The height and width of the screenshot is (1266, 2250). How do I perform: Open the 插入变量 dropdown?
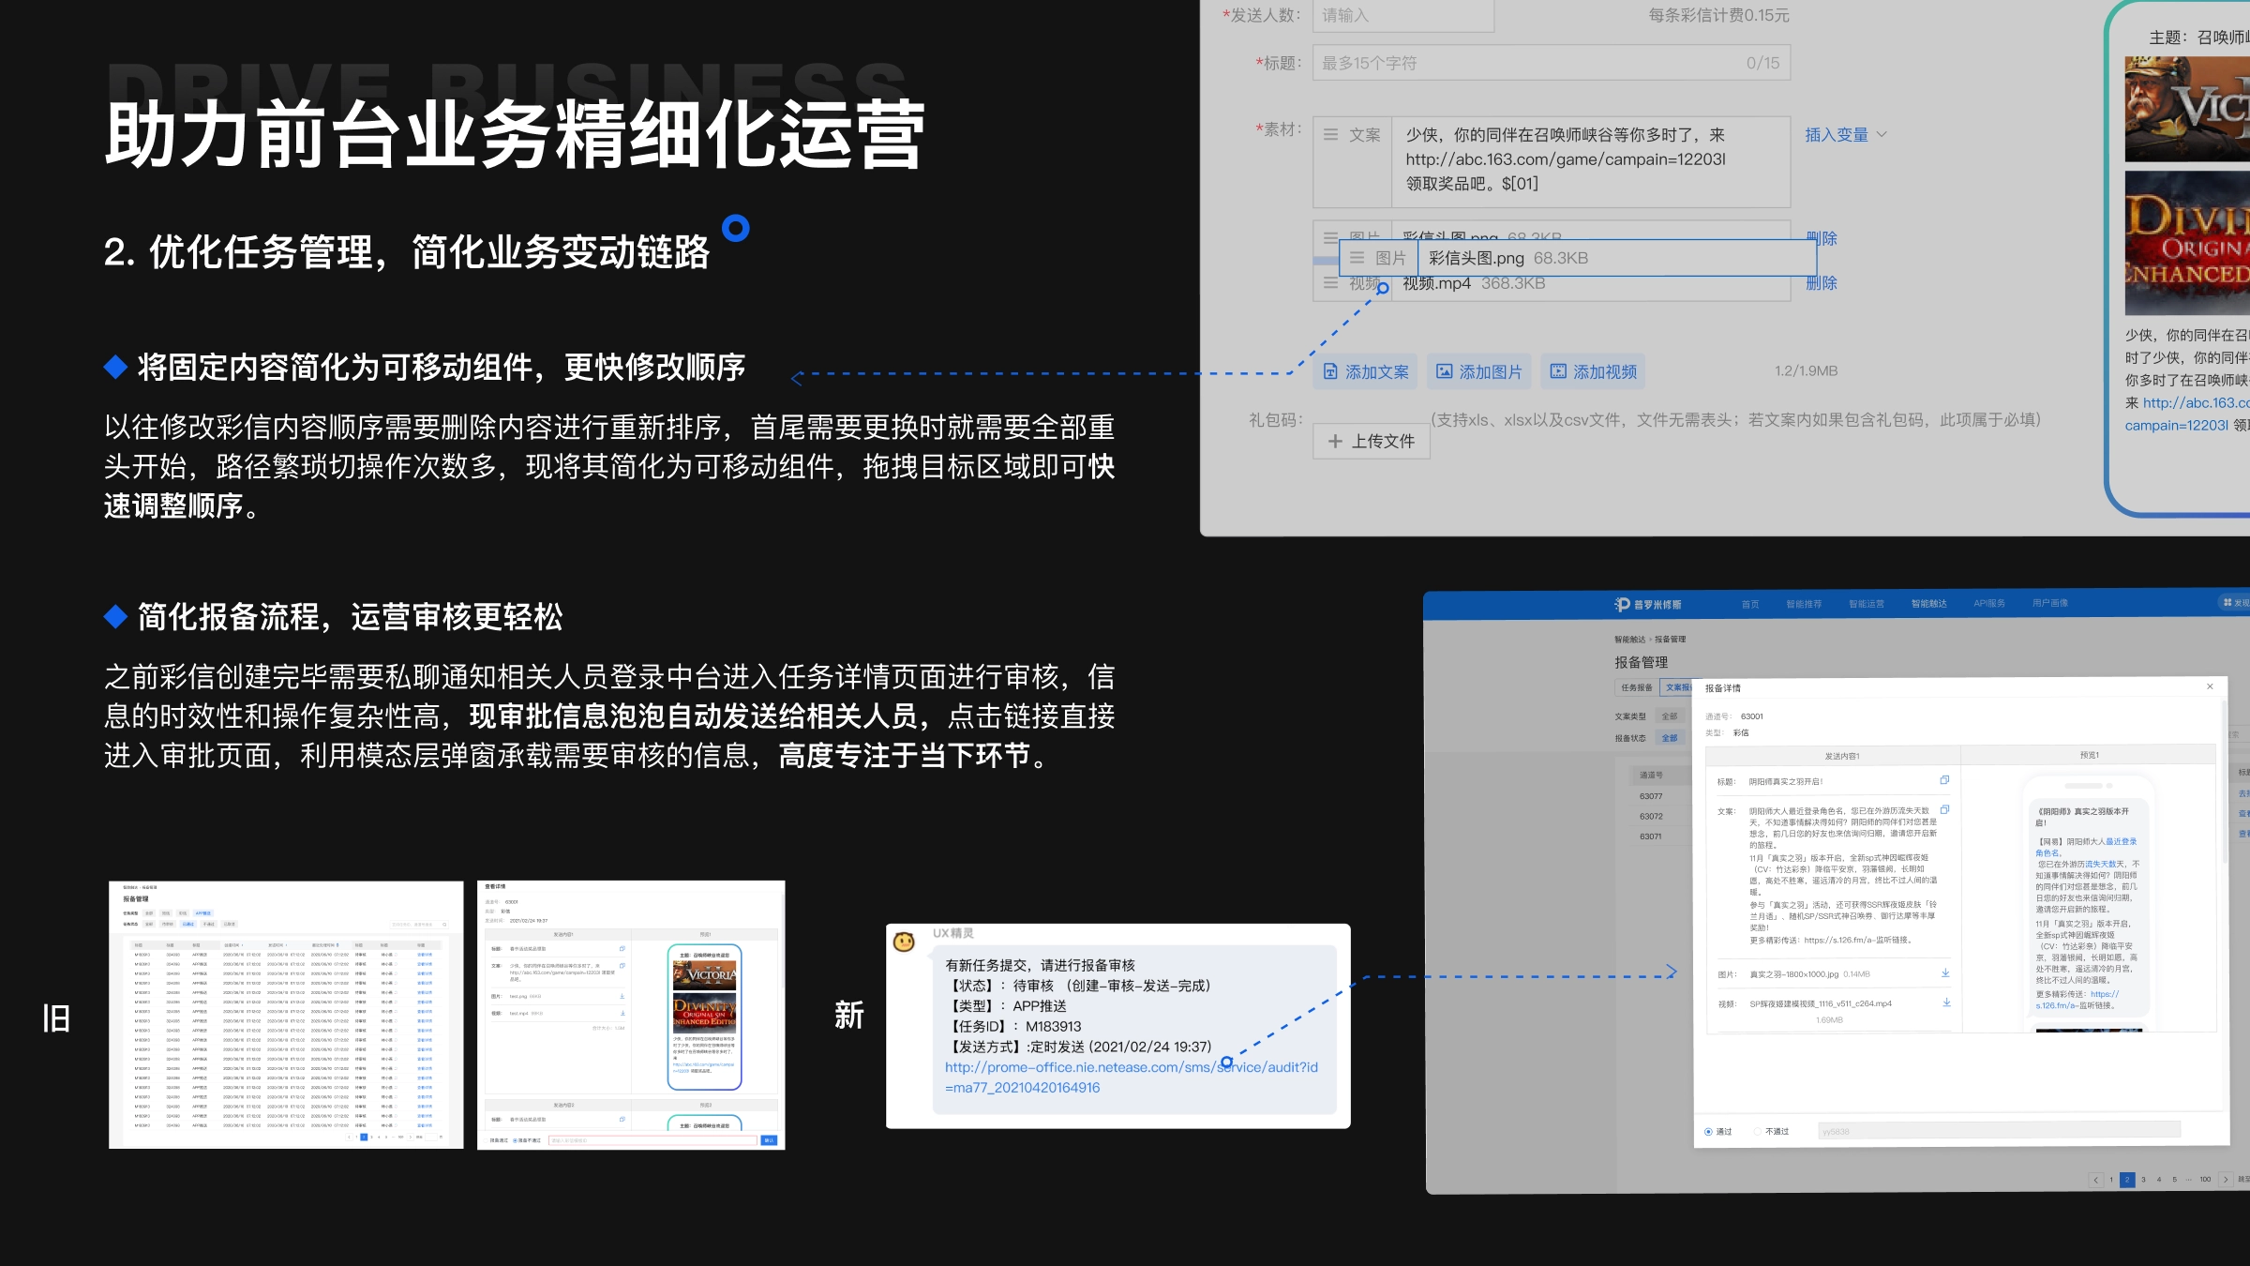point(1845,135)
